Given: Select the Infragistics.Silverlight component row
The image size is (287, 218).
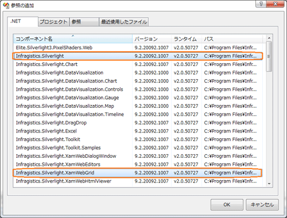Looking at the screenshot, I should click(138, 56).
